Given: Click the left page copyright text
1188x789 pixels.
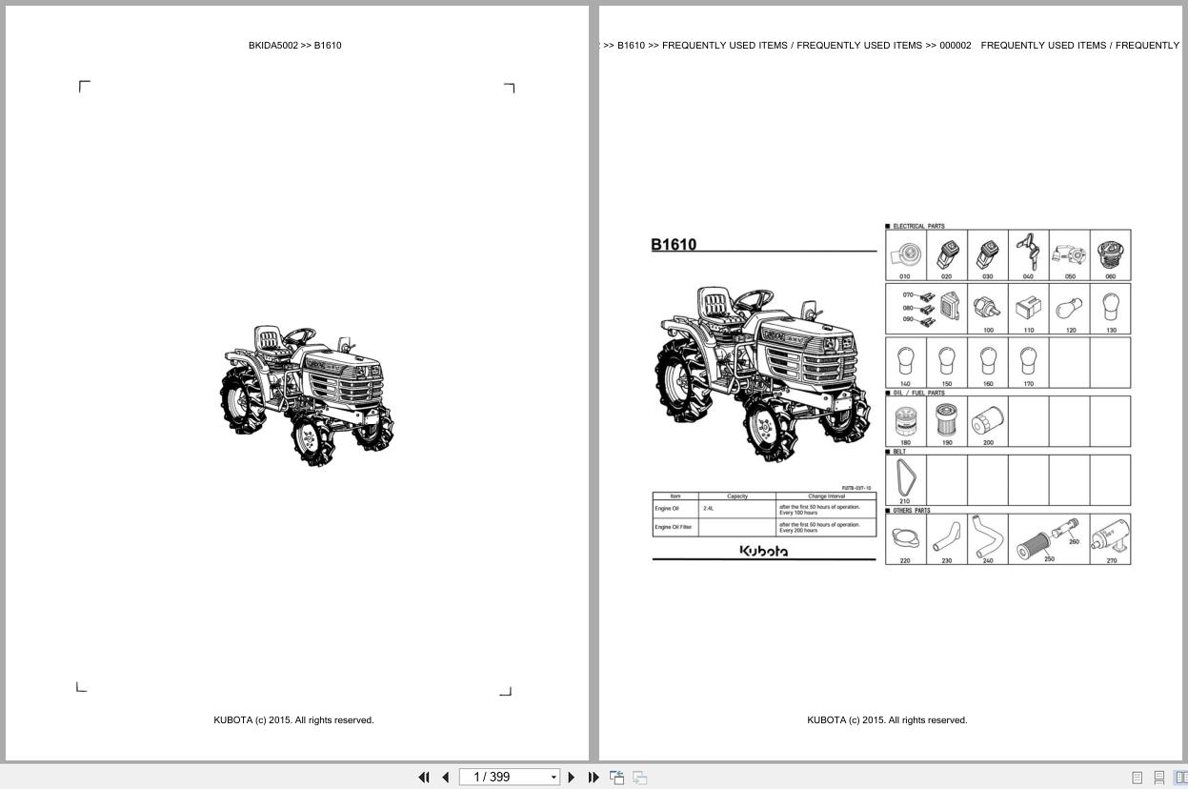Looking at the screenshot, I should [x=293, y=720].
